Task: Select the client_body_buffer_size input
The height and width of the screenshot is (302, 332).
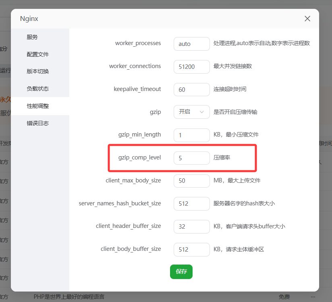Action: [x=191, y=249]
